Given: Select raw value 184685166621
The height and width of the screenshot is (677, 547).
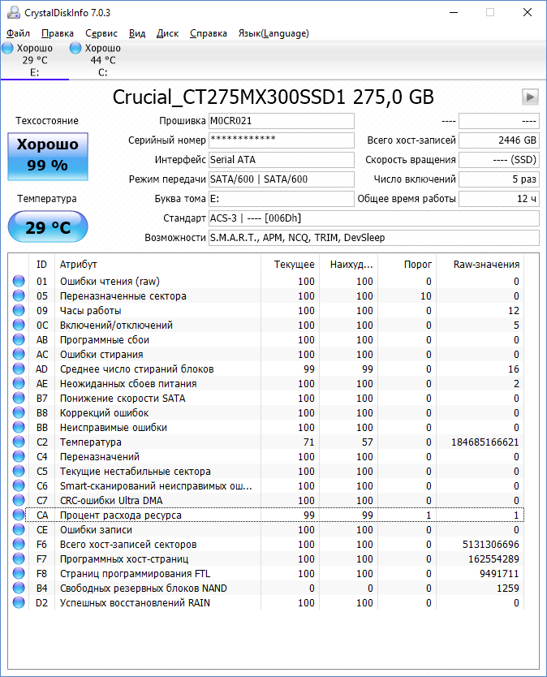Looking at the screenshot, I should [485, 442].
